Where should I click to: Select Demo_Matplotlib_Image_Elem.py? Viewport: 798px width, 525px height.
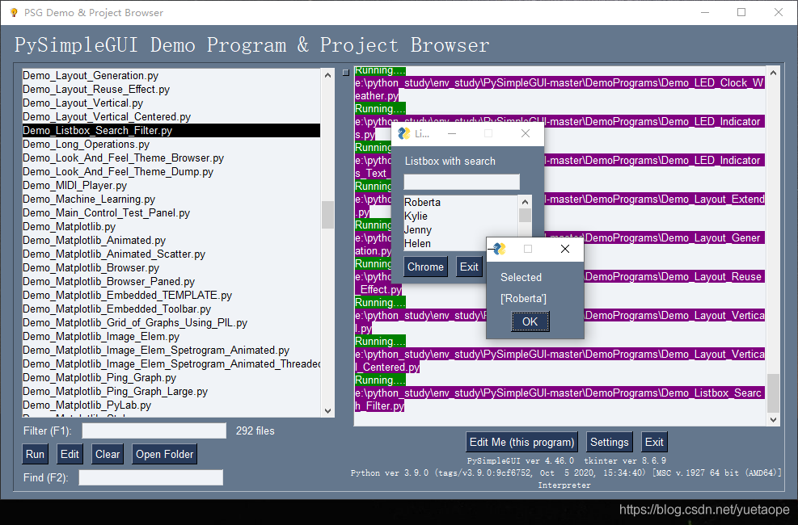click(171, 337)
